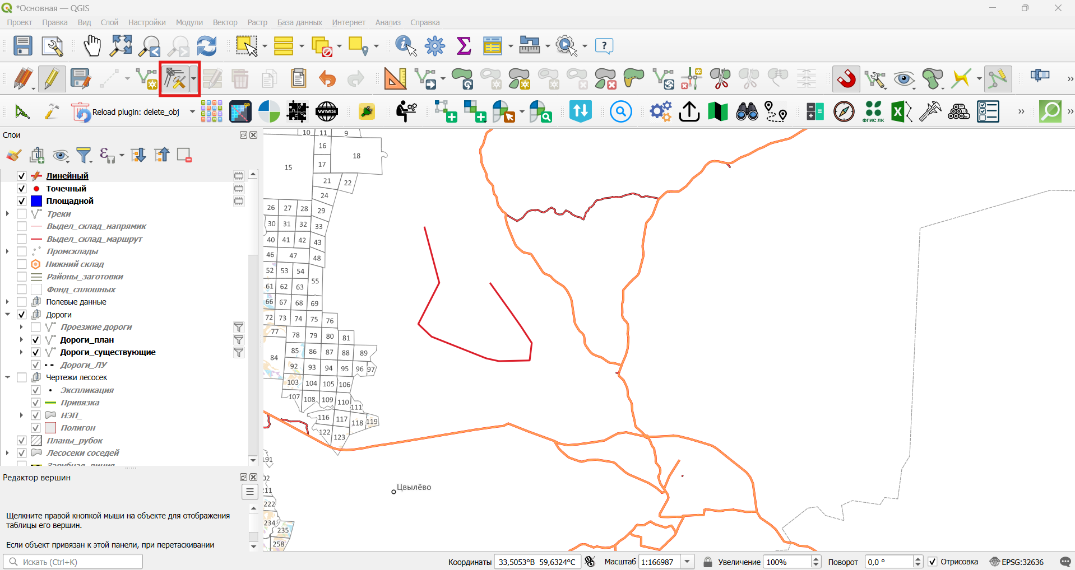
Task: Click the Identify Features tool
Action: coord(406,46)
